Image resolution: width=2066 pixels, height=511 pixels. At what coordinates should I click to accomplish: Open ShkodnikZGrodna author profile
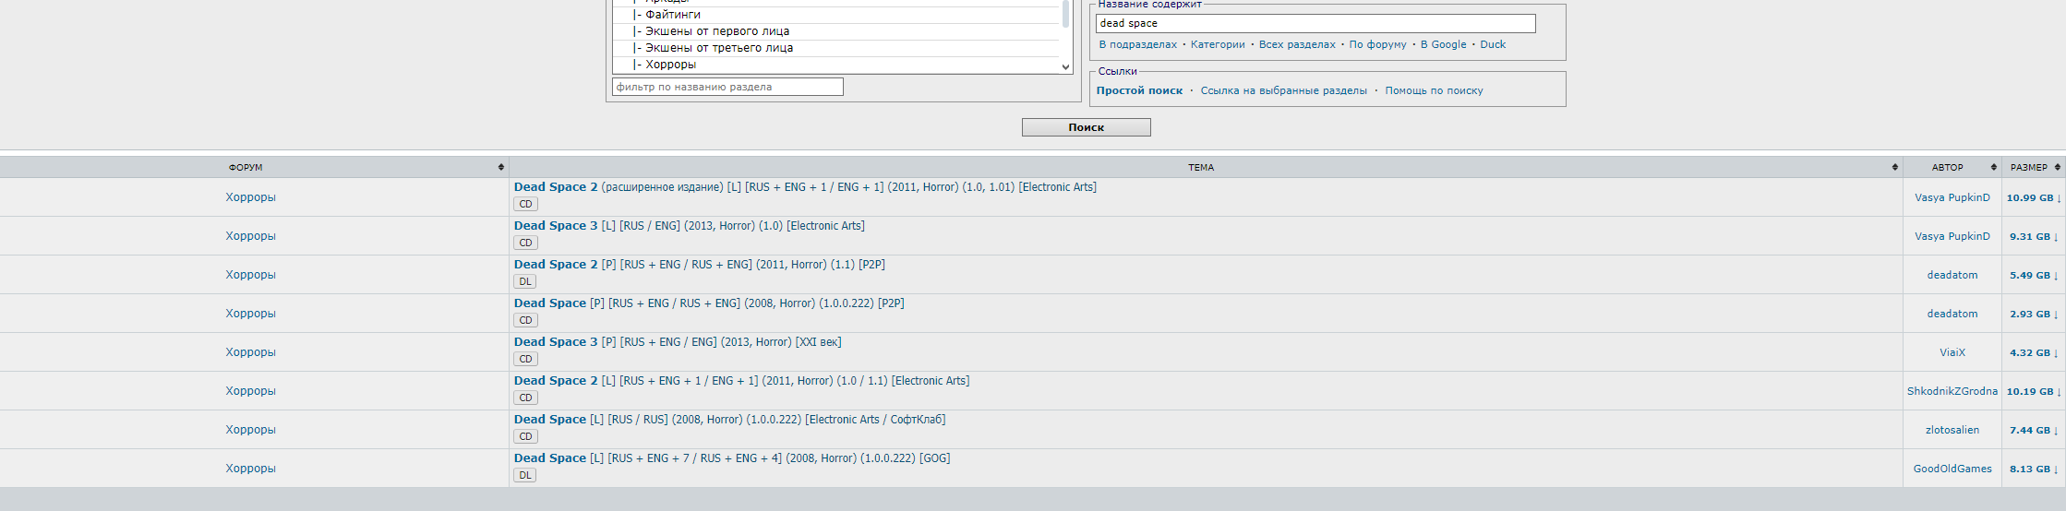pos(1952,391)
